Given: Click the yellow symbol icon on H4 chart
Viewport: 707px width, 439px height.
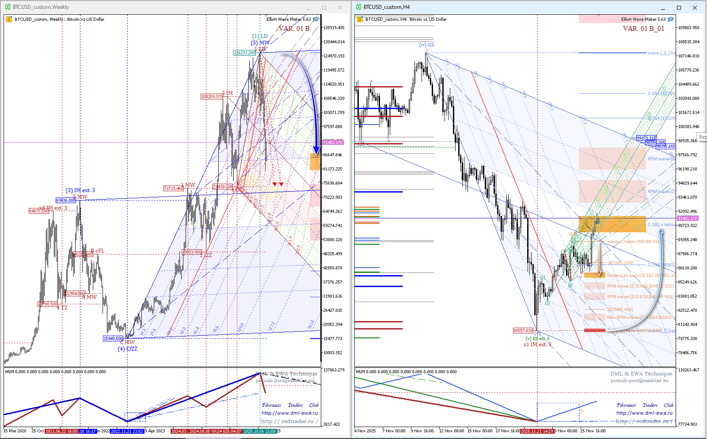Looking at the screenshot, I should coord(360,19).
